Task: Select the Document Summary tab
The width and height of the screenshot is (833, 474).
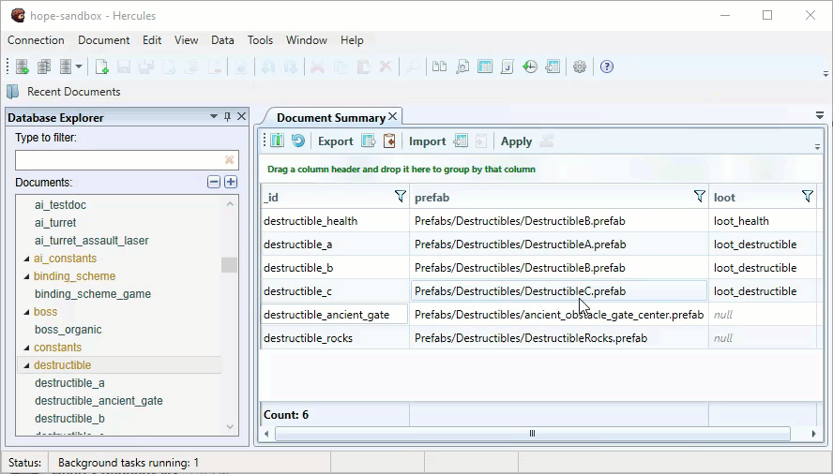Action: click(330, 117)
